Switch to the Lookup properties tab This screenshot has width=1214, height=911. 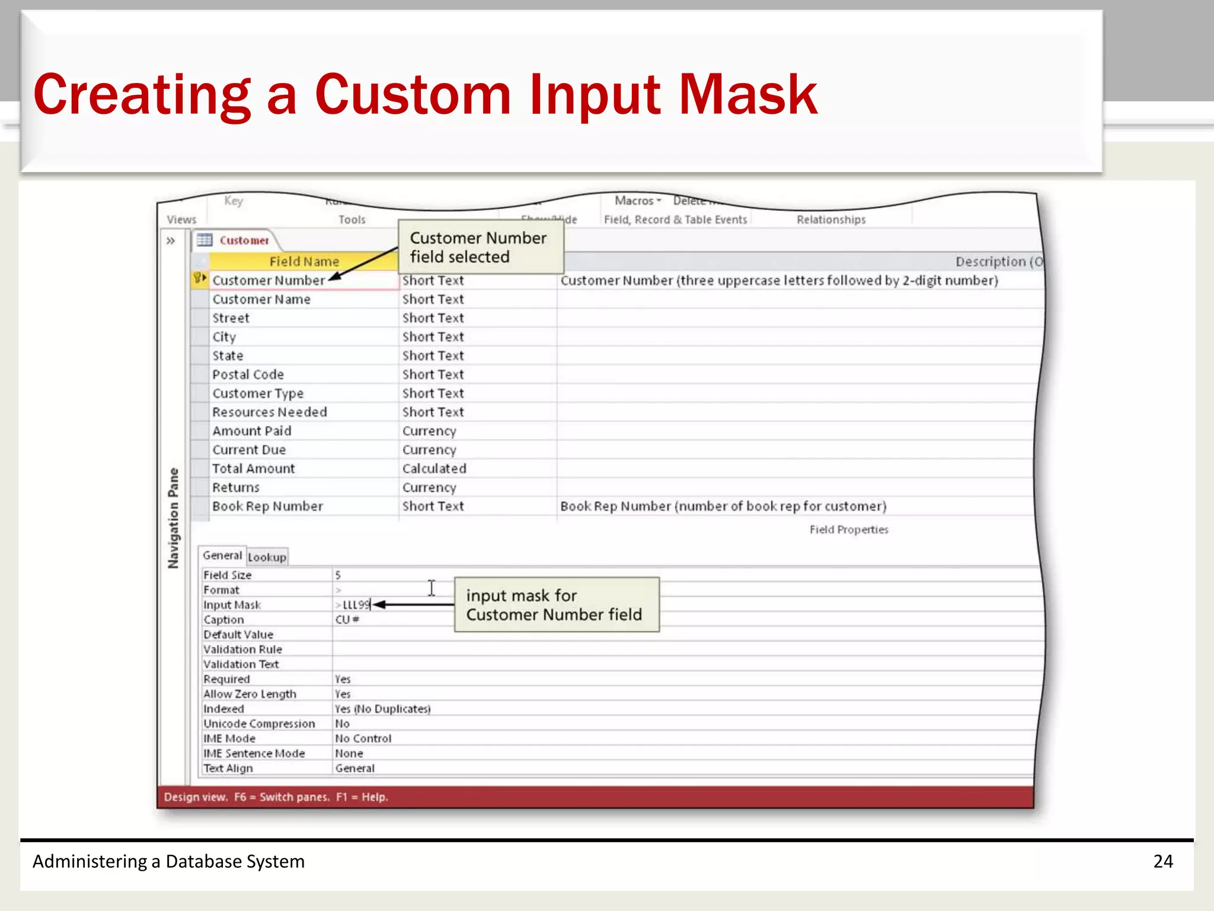[267, 557]
